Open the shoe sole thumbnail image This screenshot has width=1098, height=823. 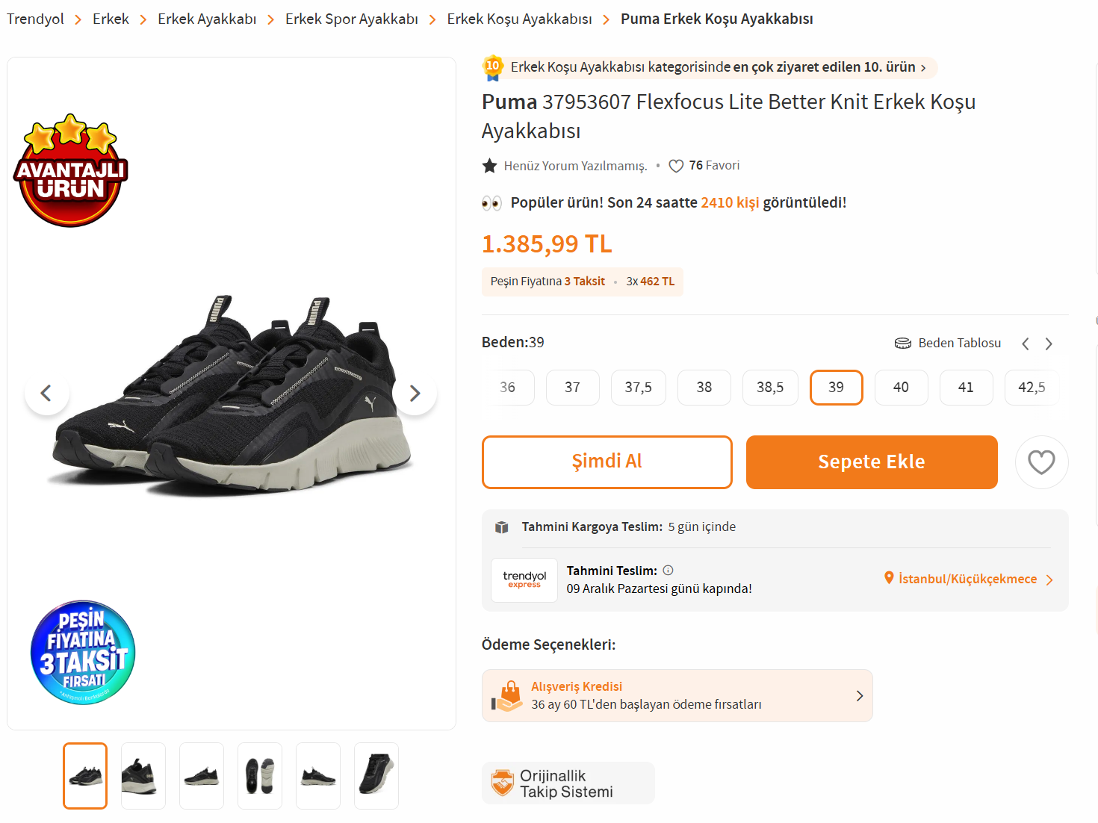coord(260,776)
